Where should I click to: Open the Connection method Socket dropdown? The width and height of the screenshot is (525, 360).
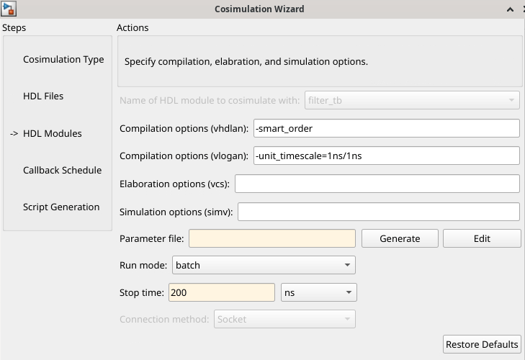click(284, 320)
